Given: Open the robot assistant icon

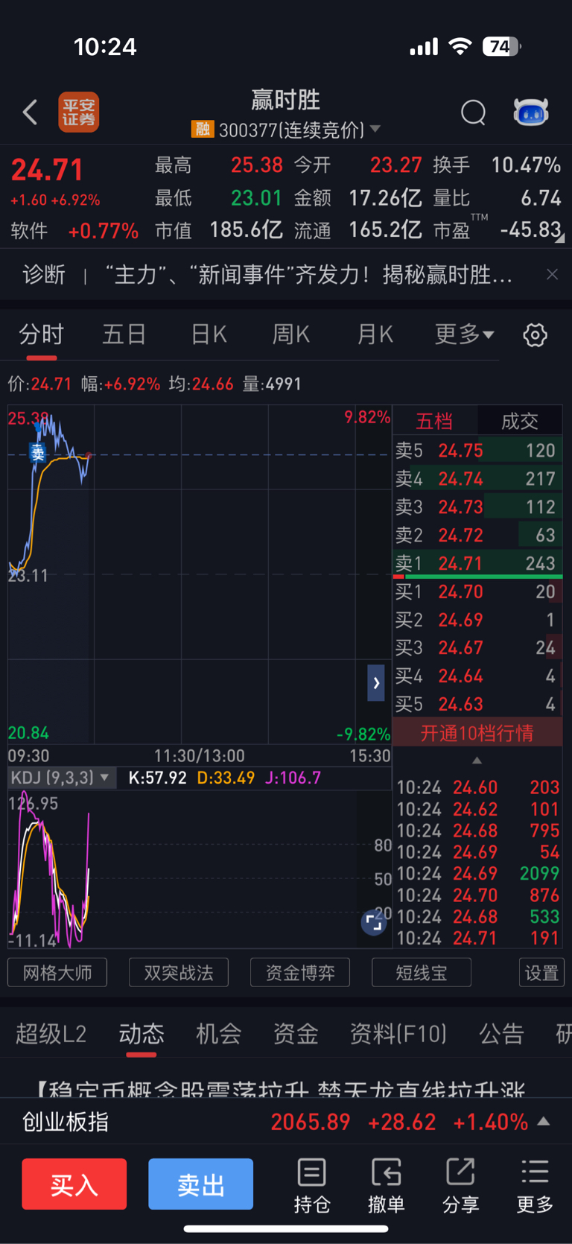Looking at the screenshot, I should [531, 112].
